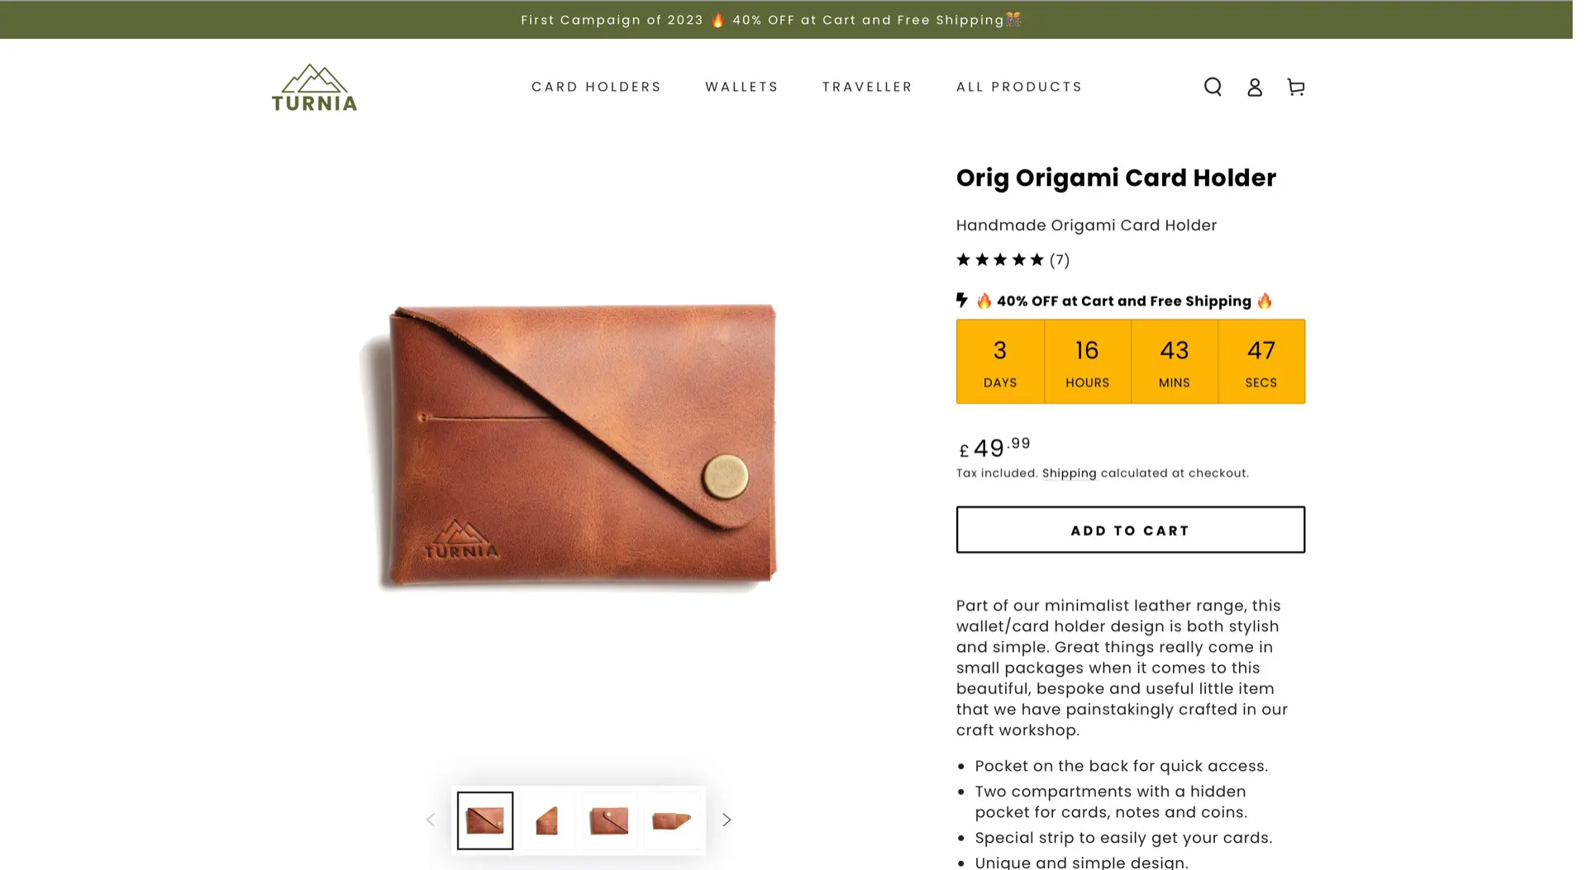The width and height of the screenshot is (1587, 870).
Task: Click the previous gallery thumbnails arrow
Action: point(431,820)
